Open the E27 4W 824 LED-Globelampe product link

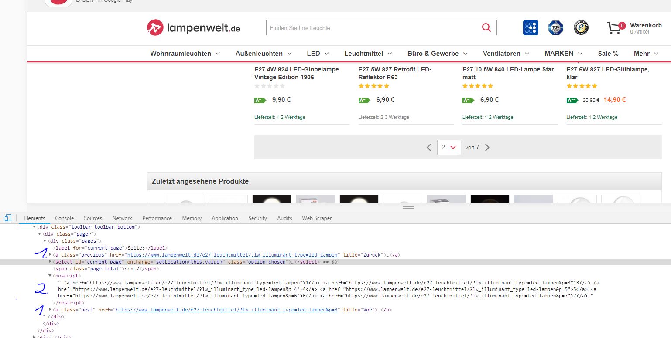(x=296, y=73)
